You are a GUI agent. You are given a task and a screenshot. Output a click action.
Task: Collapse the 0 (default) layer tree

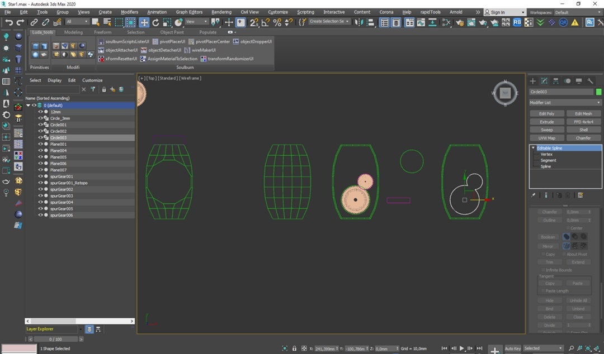(28, 105)
